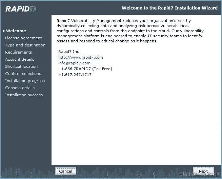Screen dimensions: 222x179
Task: Select the Shortcut location step
Action: 21,66
